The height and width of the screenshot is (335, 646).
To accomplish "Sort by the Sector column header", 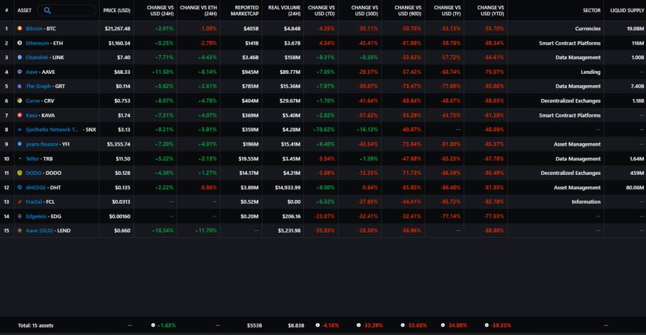I will [x=592, y=10].
